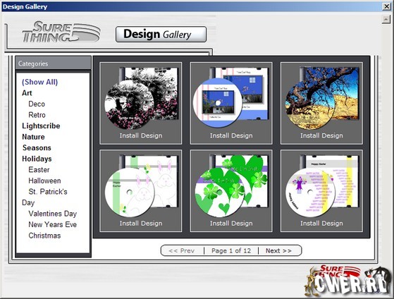Click the << Prev page button
394x299 pixels.
[x=182, y=251]
